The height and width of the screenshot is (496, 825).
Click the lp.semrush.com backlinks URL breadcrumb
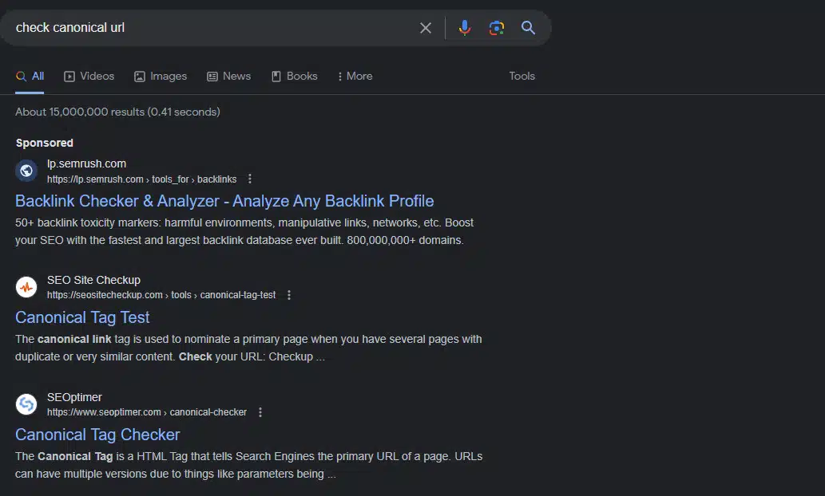[141, 179]
